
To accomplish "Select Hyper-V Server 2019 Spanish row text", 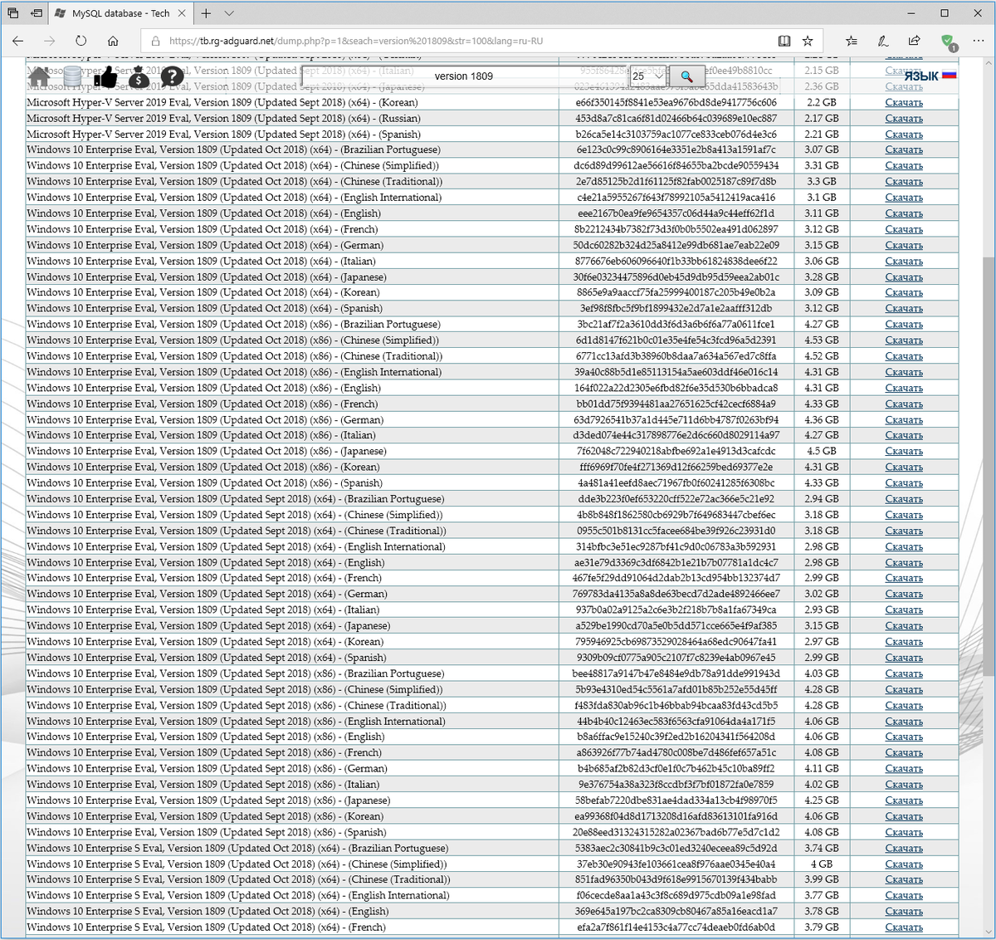I will [x=223, y=135].
